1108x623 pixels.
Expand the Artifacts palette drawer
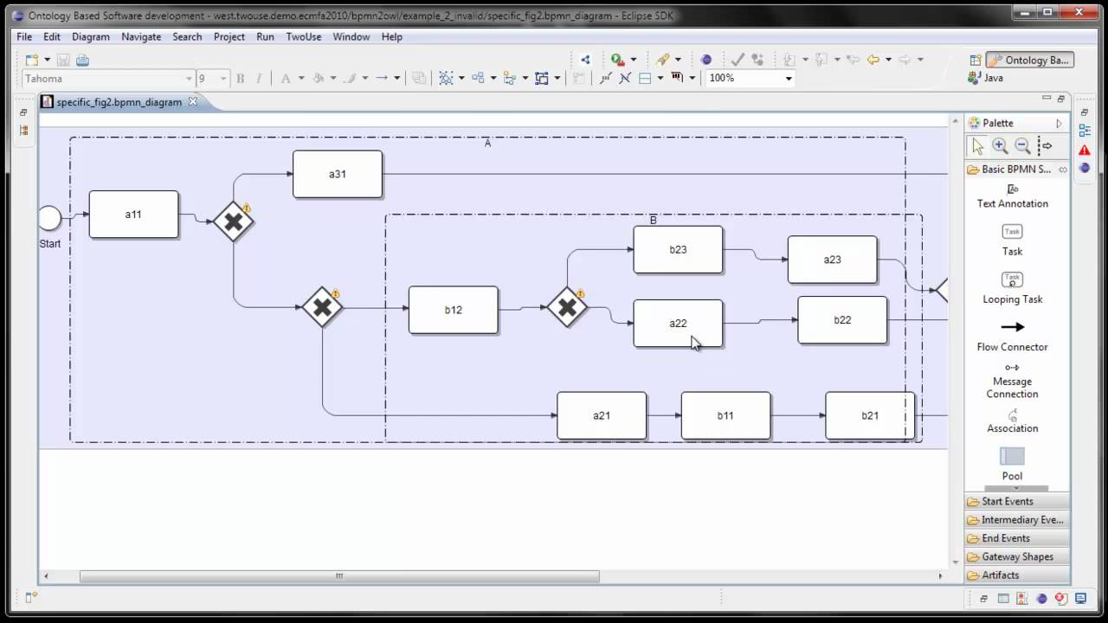[1017, 575]
